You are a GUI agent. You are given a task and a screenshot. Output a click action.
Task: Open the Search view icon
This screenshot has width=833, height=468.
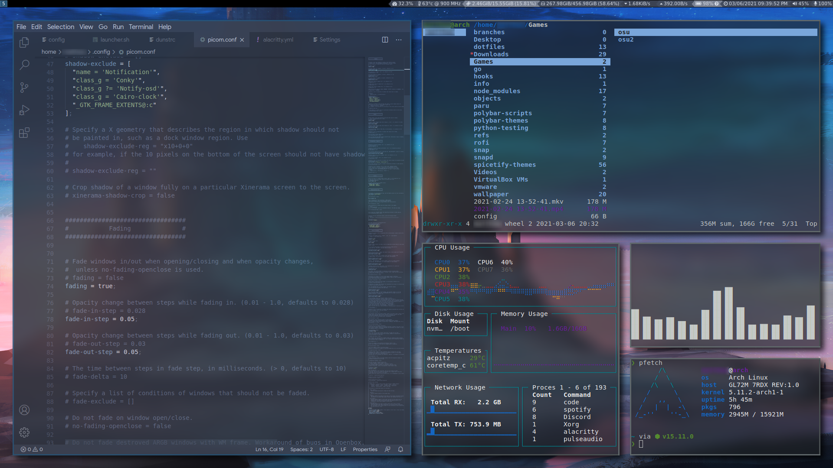click(x=24, y=65)
